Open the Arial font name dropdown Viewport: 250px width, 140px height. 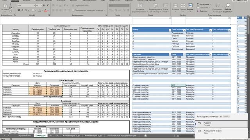tap(34, 5)
